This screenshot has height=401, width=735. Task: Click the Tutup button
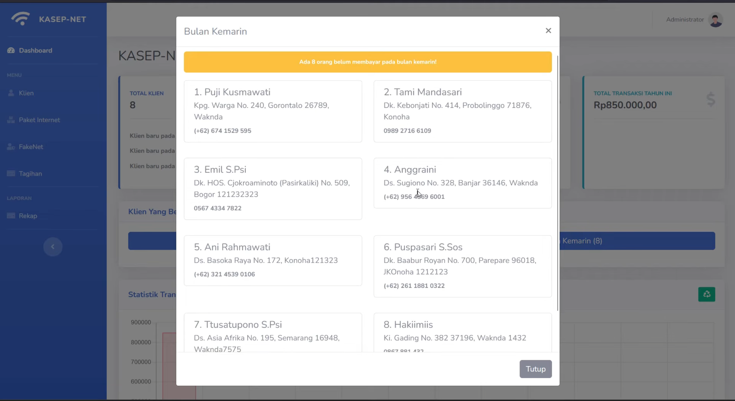[x=535, y=369]
